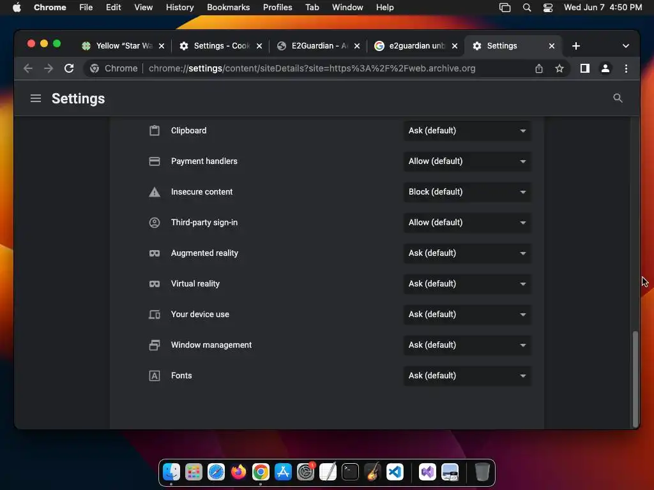Launch Visual Studio Code from dock
654x490 pixels.
pos(395,472)
